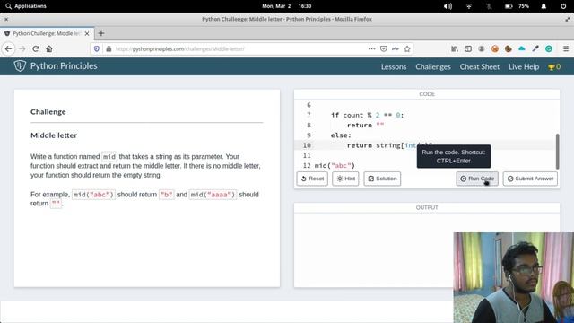
Task: Click the code editor vertical scrollbar
Action: 557,152
